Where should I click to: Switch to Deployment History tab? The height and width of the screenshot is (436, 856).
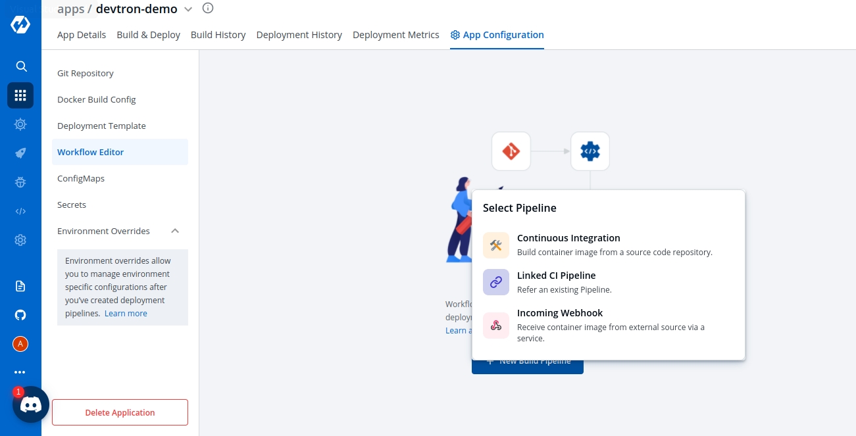[x=299, y=35]
